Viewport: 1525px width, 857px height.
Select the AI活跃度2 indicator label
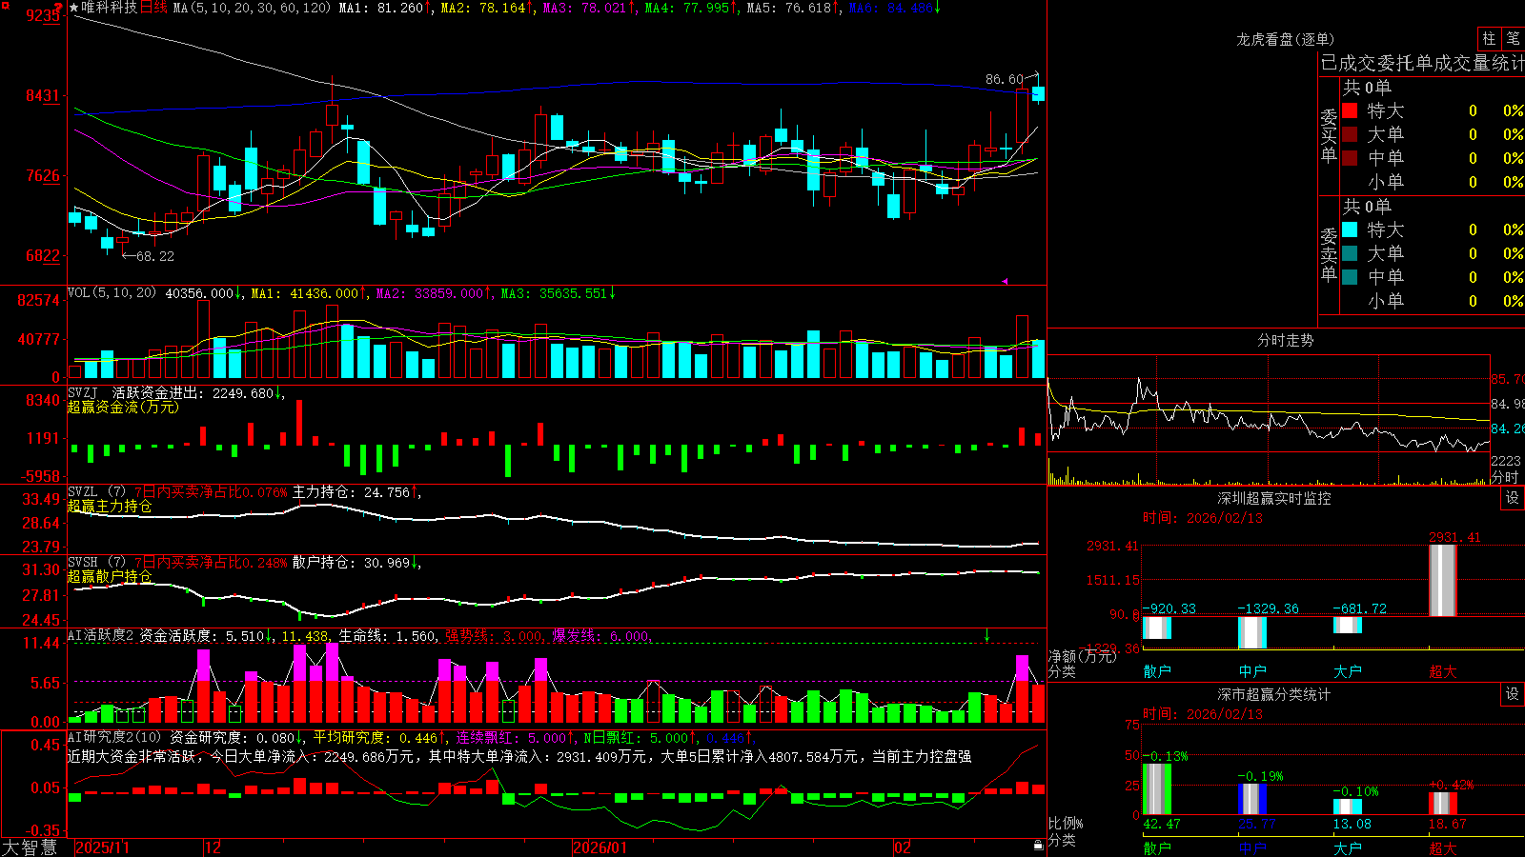(x=100, y=636)
